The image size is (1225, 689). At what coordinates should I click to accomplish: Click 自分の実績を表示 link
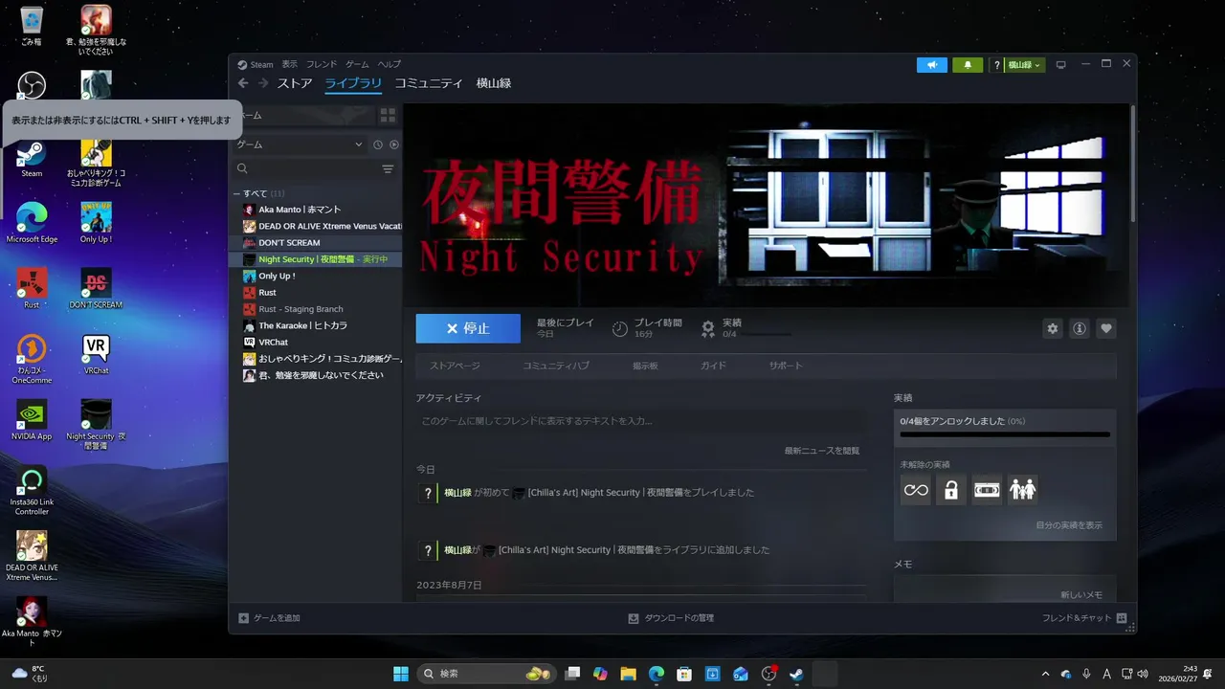pyautogui.click(x=1068, y=525)
